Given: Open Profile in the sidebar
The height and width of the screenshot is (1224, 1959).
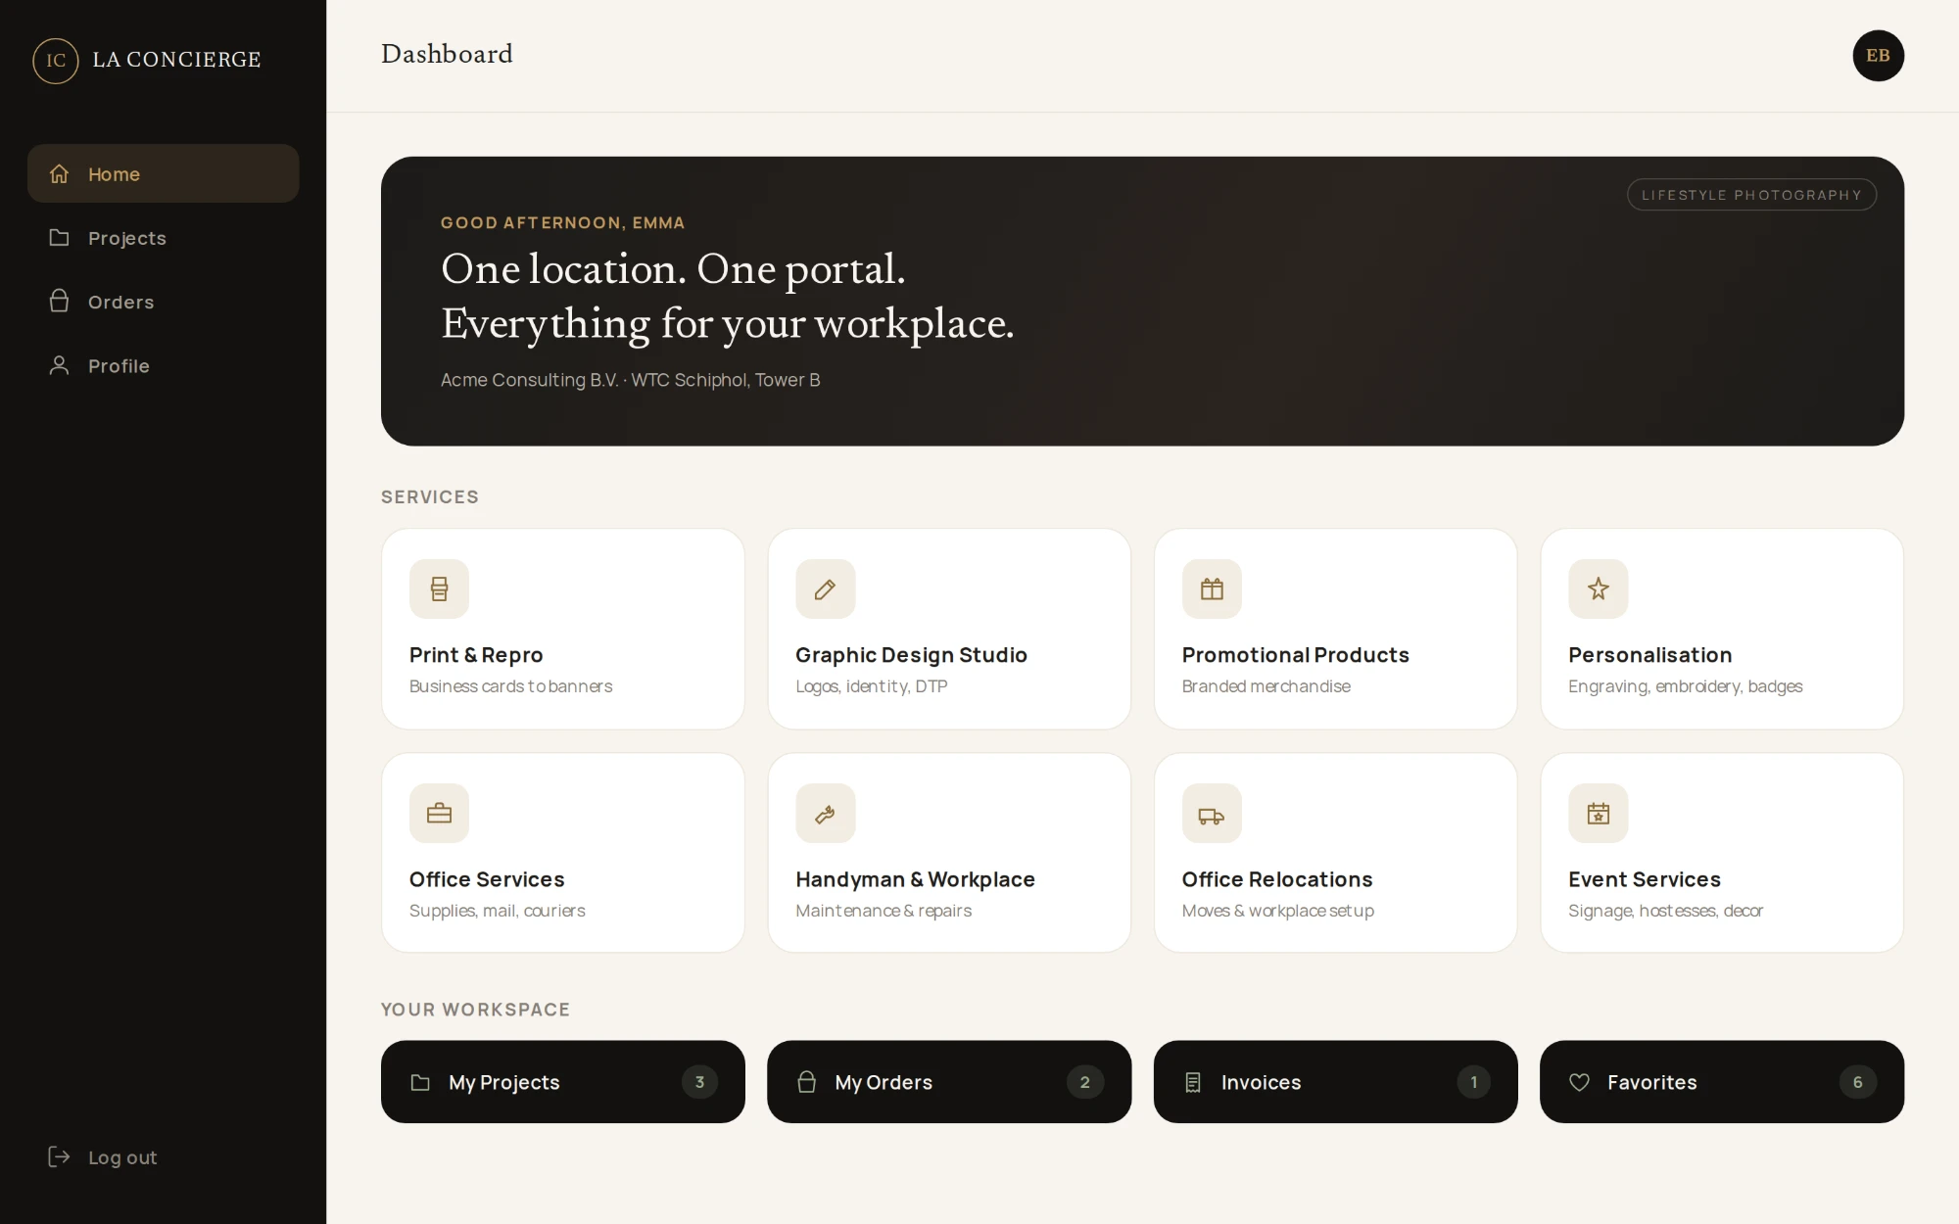Looking at the screenshot, I should pos(163,365).
